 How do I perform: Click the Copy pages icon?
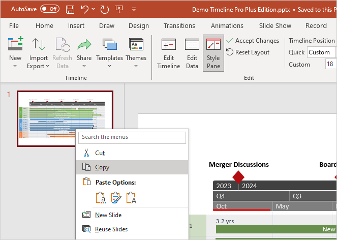click(x=86, y=167)
